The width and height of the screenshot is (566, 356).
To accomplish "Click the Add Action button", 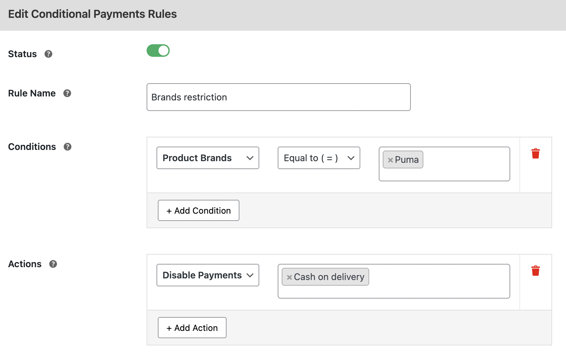I will click(192, 328).
